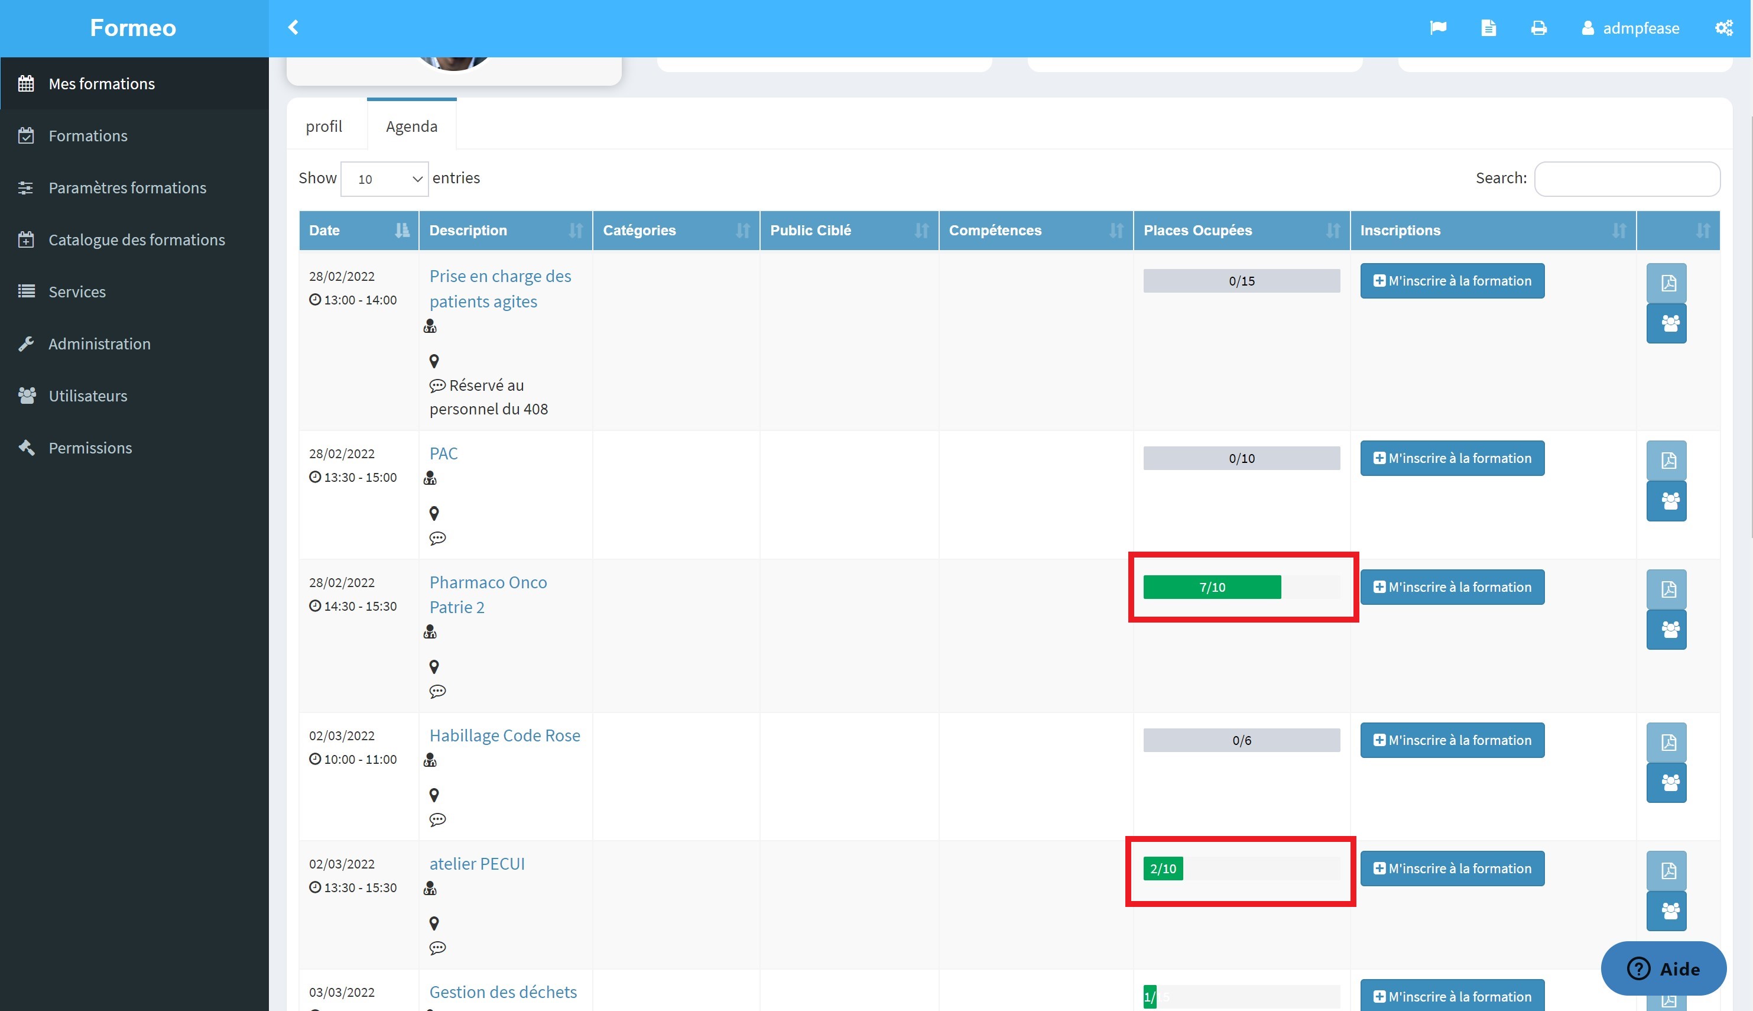Open admpfease user menu

(x=1630, y=28)
